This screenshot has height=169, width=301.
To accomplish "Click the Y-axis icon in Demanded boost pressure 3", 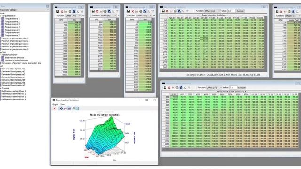I will tap(189, 88).
